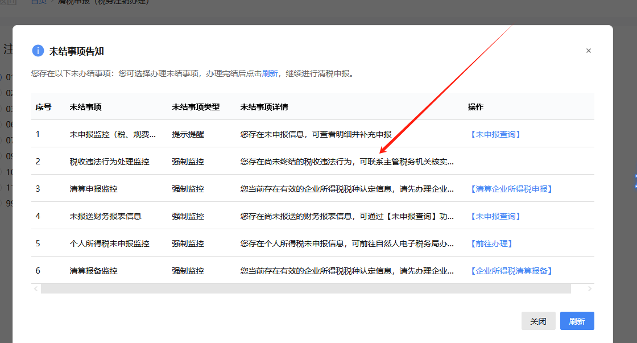637x343 pixels.
Task: Select the 未申报监控（税、规费... cell
Action: [113, 134]
